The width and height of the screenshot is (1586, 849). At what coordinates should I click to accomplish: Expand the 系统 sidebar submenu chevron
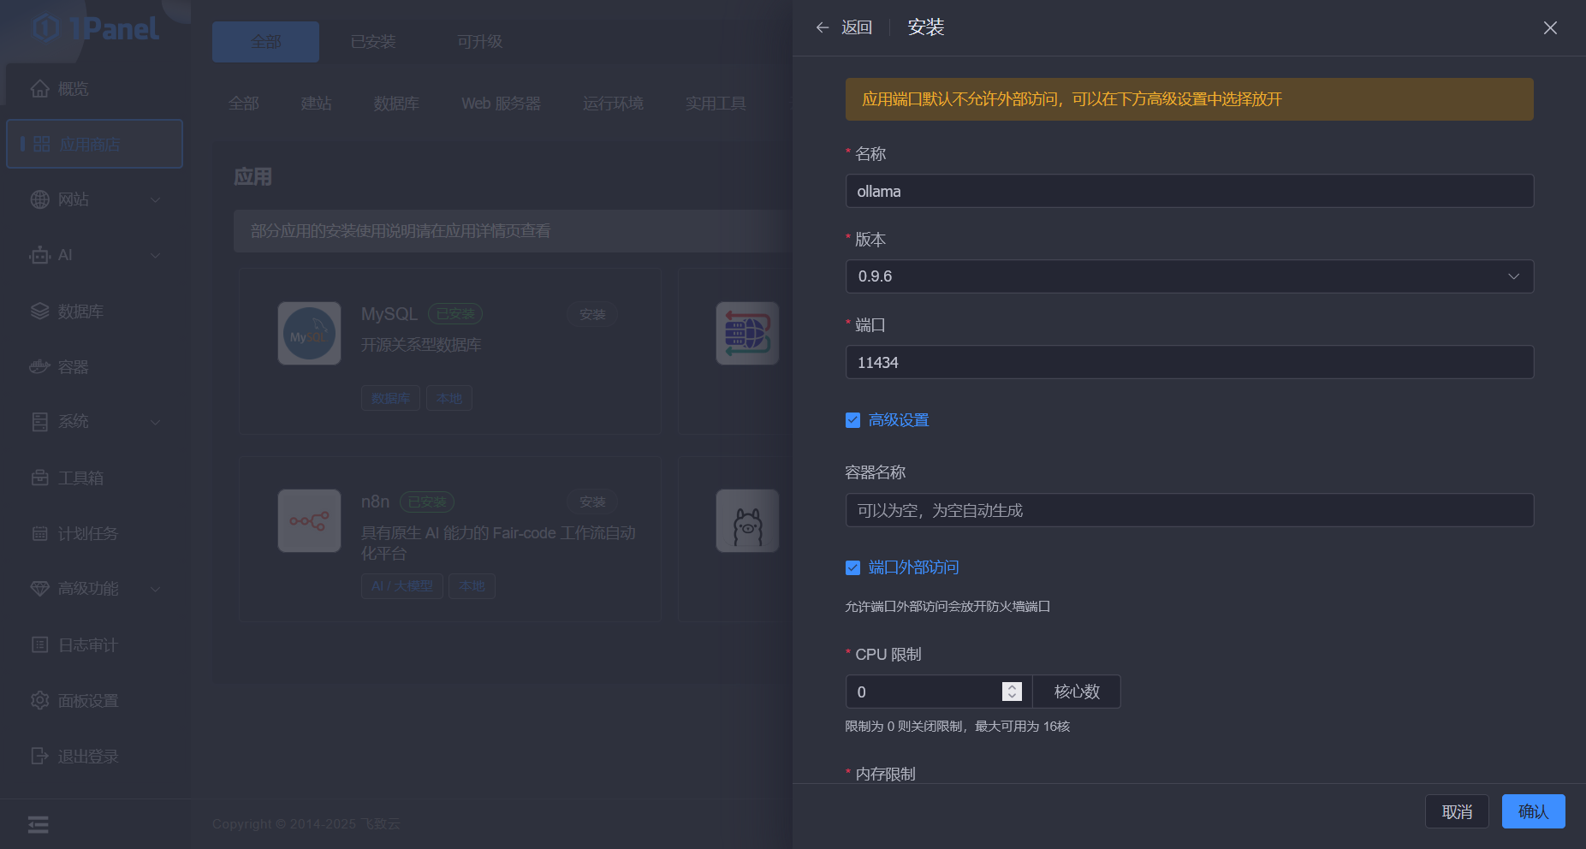pos(156,421)
